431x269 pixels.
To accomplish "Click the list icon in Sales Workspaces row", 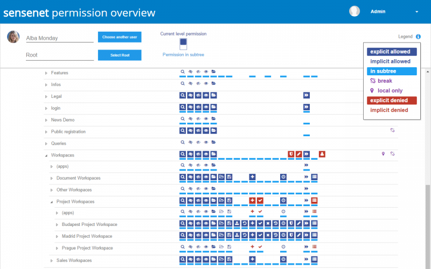I will [x=314, y=259].
